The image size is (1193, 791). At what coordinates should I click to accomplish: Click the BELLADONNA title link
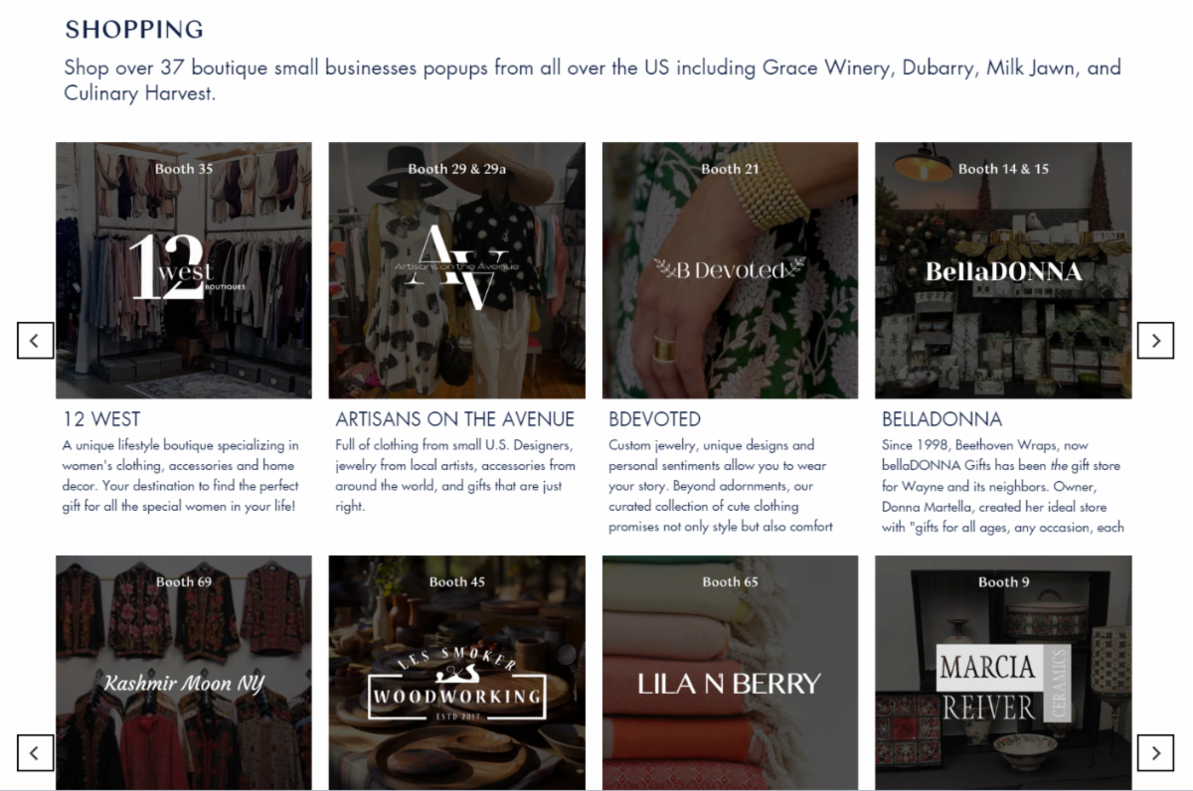pyautogui.click(x=942, y=419)
